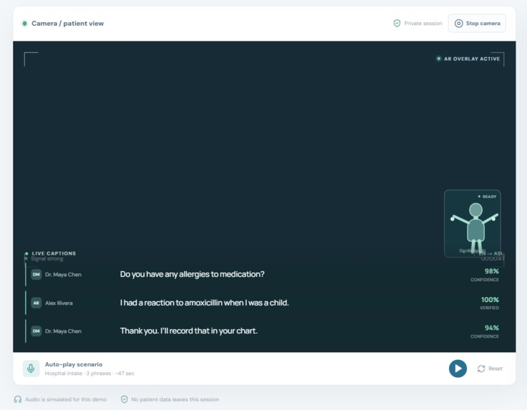Play the auto-play scenario
The height and width of the screenshot is (410, 527).
click(x=458, y=368)
